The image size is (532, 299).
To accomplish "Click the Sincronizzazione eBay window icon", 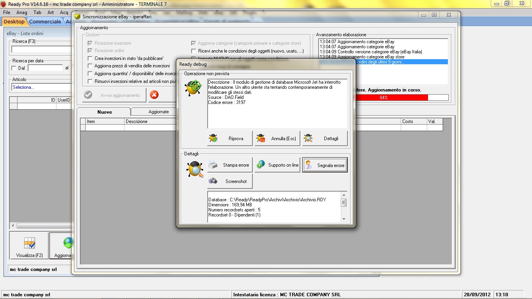I will [78, 16].
